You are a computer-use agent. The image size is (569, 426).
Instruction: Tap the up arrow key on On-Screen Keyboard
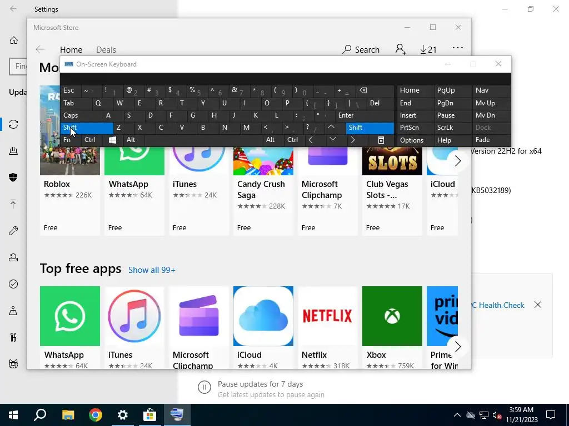331,127
